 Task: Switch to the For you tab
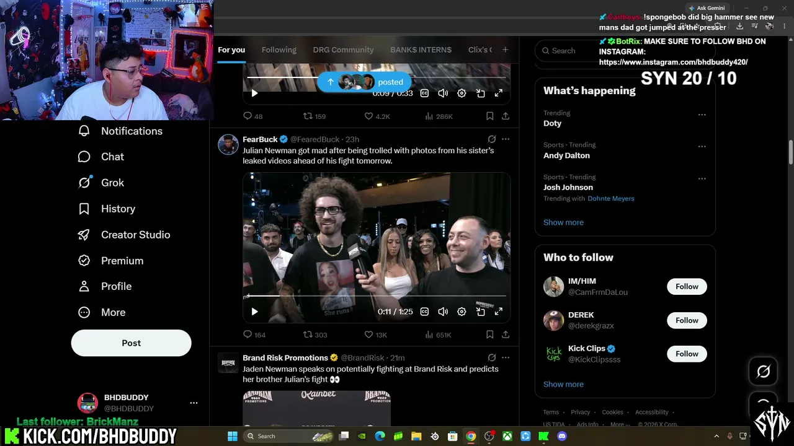tap(231, 50)
